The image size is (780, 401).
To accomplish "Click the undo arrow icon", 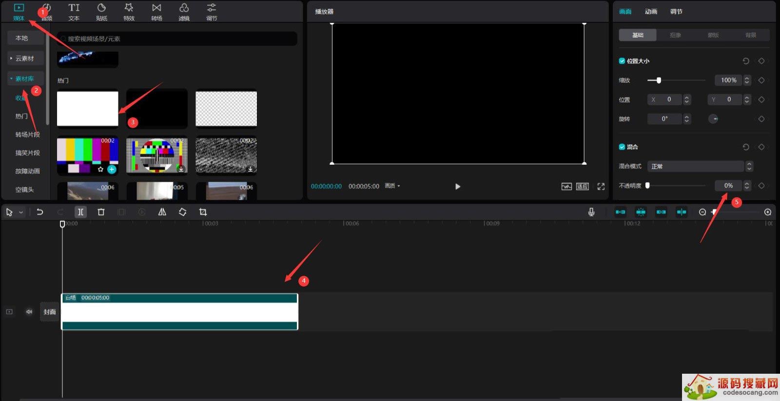I will 40,212.
